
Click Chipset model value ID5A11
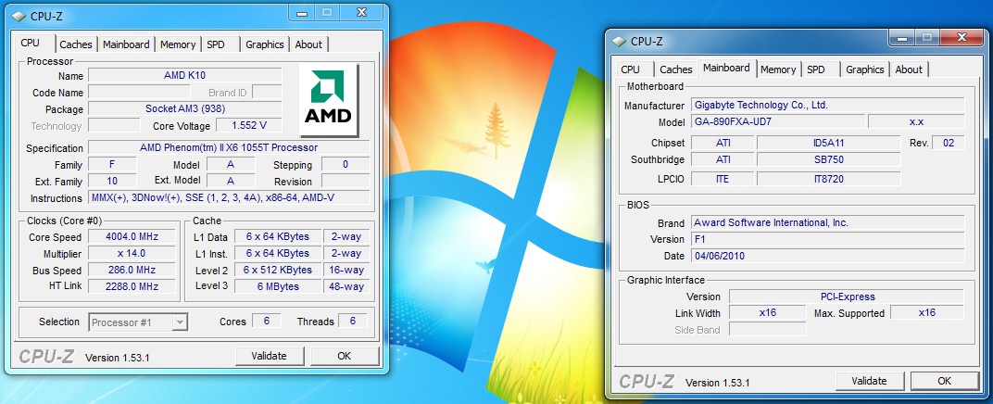828,143
